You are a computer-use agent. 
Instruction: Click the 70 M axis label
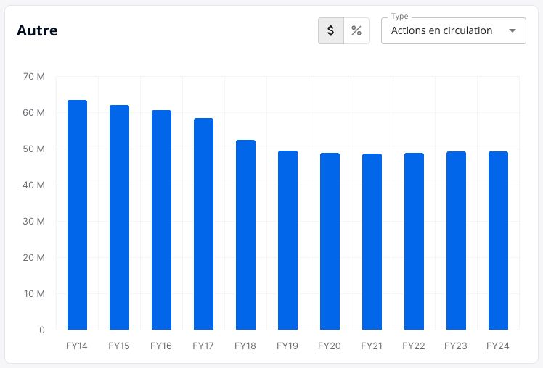click(34, 76)
